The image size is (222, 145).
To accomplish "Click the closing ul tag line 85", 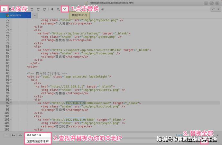I will coord(35,63).
